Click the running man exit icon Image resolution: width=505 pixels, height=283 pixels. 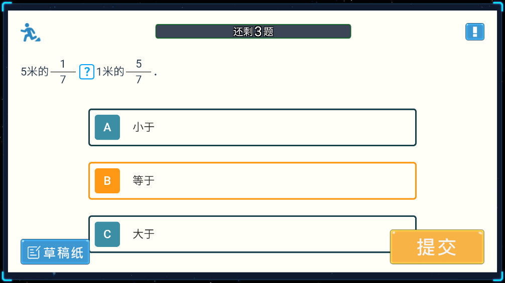[30, 33]
